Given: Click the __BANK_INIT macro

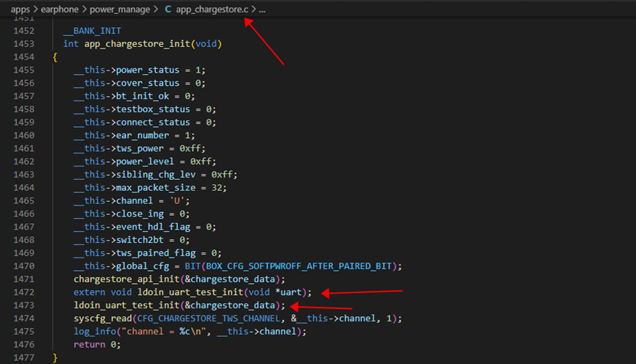Looking at the screenshot, I should pyautogui.click(x=92, y=31).
